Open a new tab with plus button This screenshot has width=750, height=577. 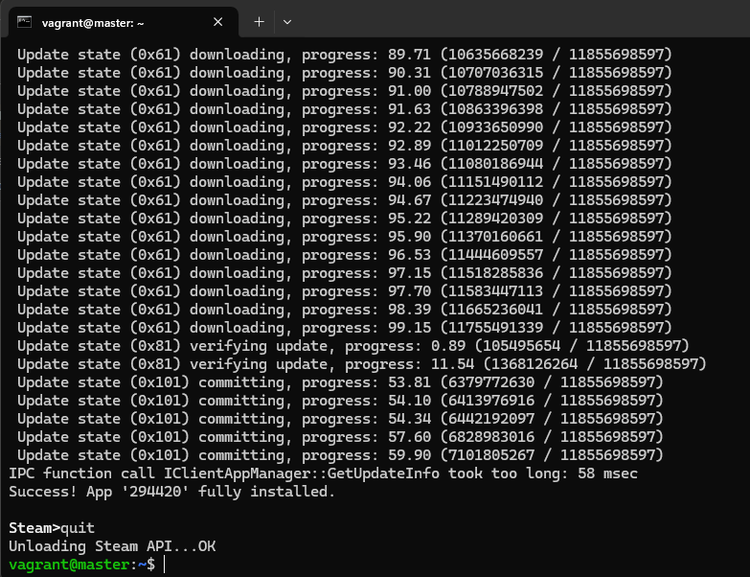[x=259, y=22]
